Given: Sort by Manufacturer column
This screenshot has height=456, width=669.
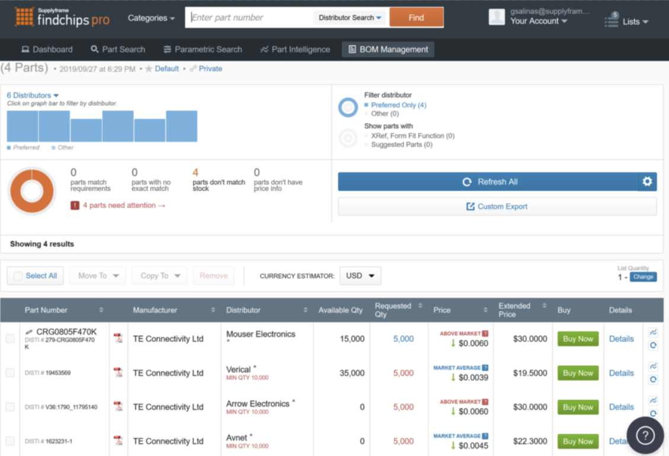Looking at the screenshot, I should [213, 310].
